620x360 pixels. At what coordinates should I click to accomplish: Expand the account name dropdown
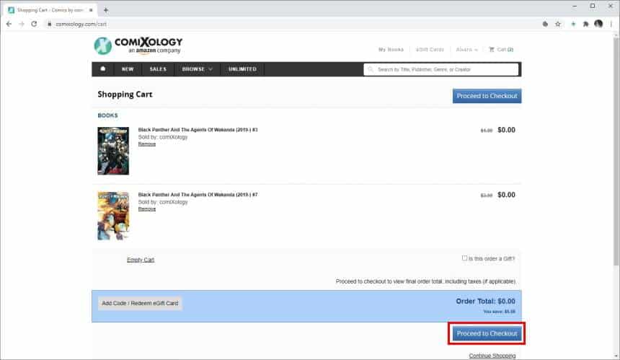(467, 50)
